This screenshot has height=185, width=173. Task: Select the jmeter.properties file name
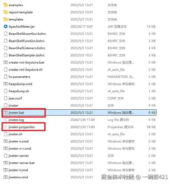click(22, 127)
